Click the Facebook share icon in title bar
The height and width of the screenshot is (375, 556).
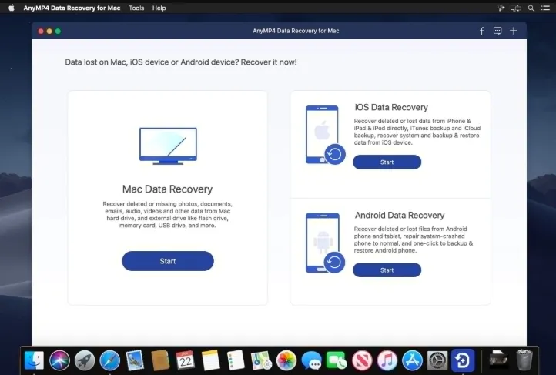click(x=481, y=32)
